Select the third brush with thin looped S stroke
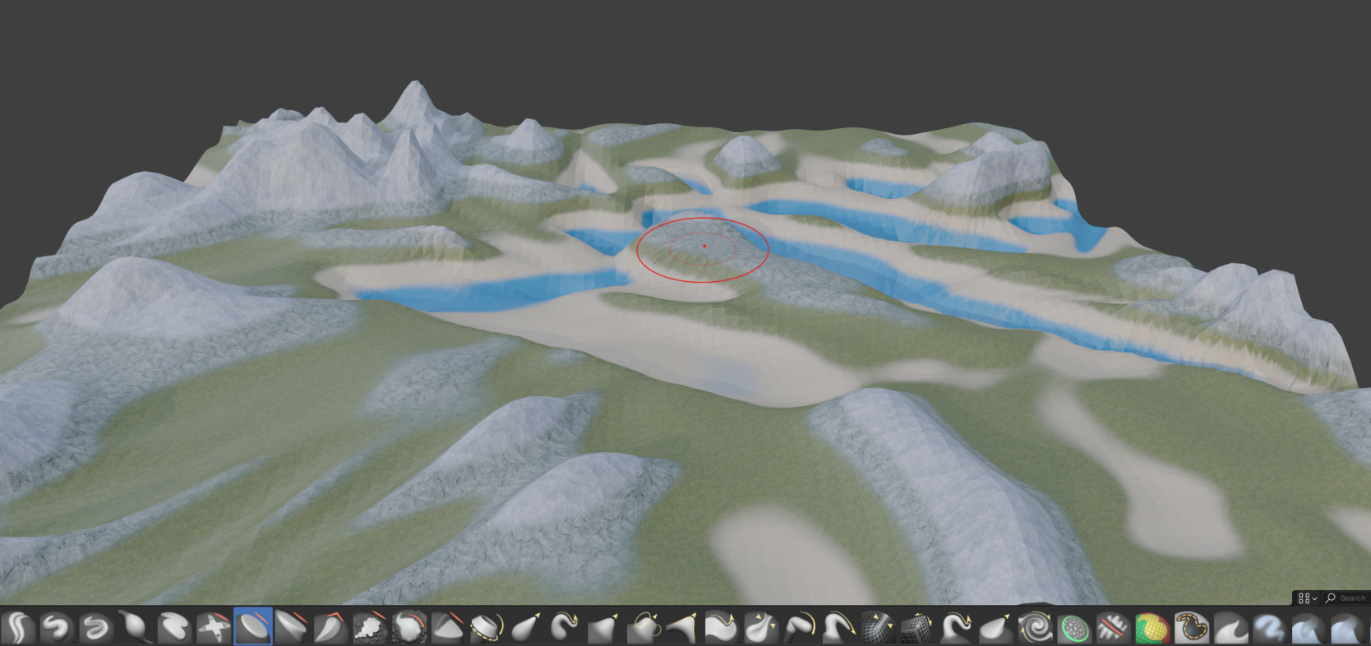1371x646 pixels. click(96, 627)
